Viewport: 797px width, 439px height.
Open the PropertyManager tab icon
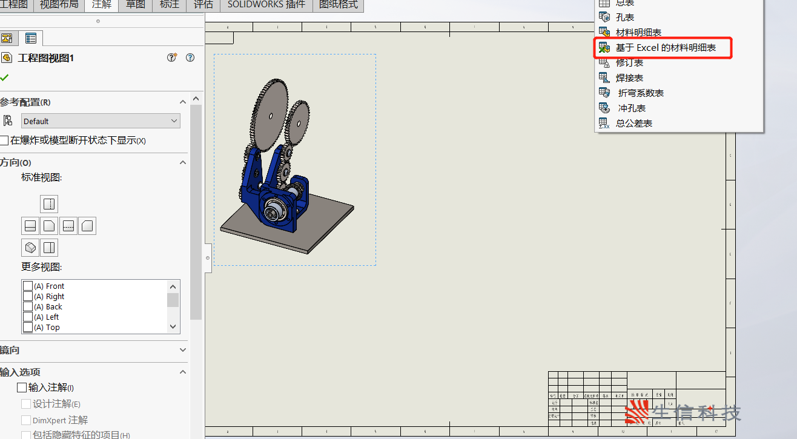pos(30,38)
